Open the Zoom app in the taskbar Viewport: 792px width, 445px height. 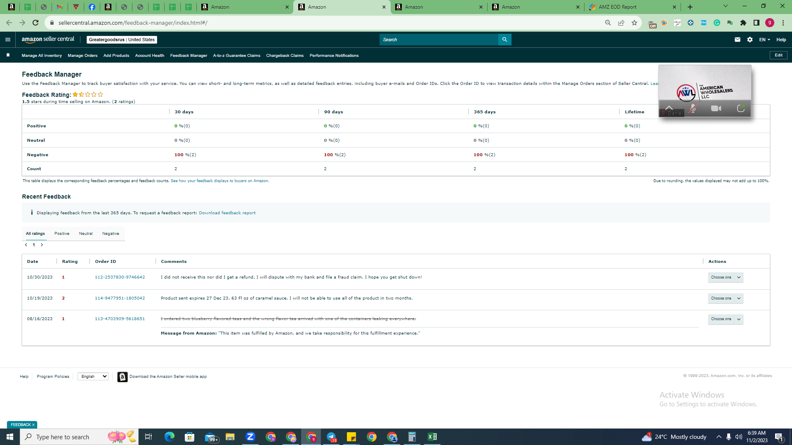(250, 437)
